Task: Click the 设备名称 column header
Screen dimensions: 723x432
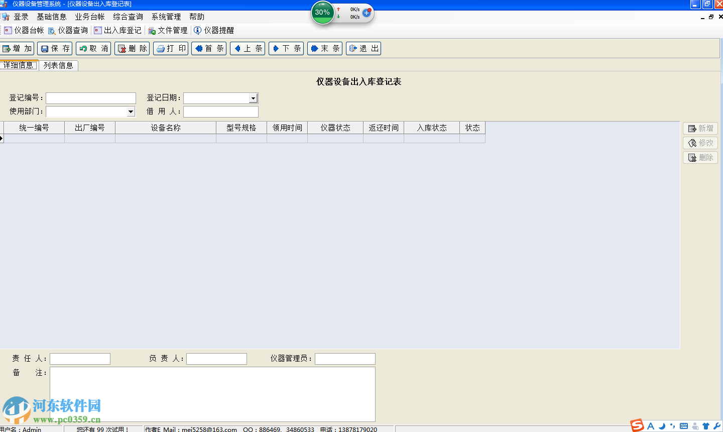Action: click(166, 128)
